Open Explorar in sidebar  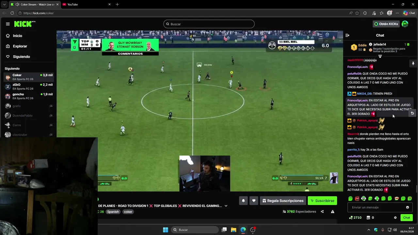click(20, 46)
